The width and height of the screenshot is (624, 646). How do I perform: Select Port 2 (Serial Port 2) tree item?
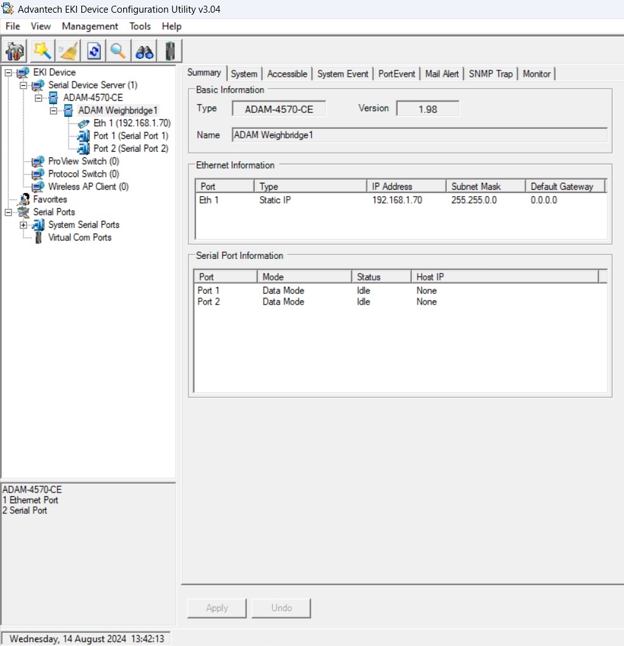click(x=131, y=148)
